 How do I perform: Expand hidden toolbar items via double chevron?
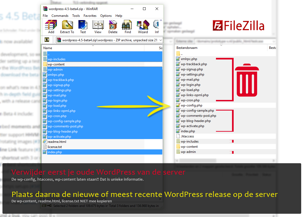pos(161,20)
